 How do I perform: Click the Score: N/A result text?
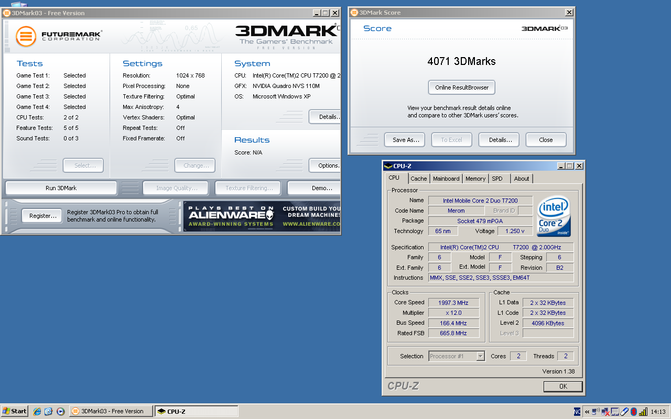click(248, 152)
